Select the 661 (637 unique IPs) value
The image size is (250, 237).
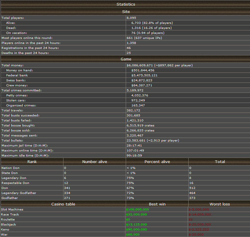[x=144, y=38]
